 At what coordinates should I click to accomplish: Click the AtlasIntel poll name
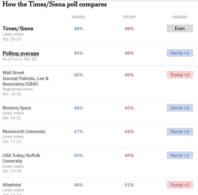pyautogui.click(x=12, y=185)
